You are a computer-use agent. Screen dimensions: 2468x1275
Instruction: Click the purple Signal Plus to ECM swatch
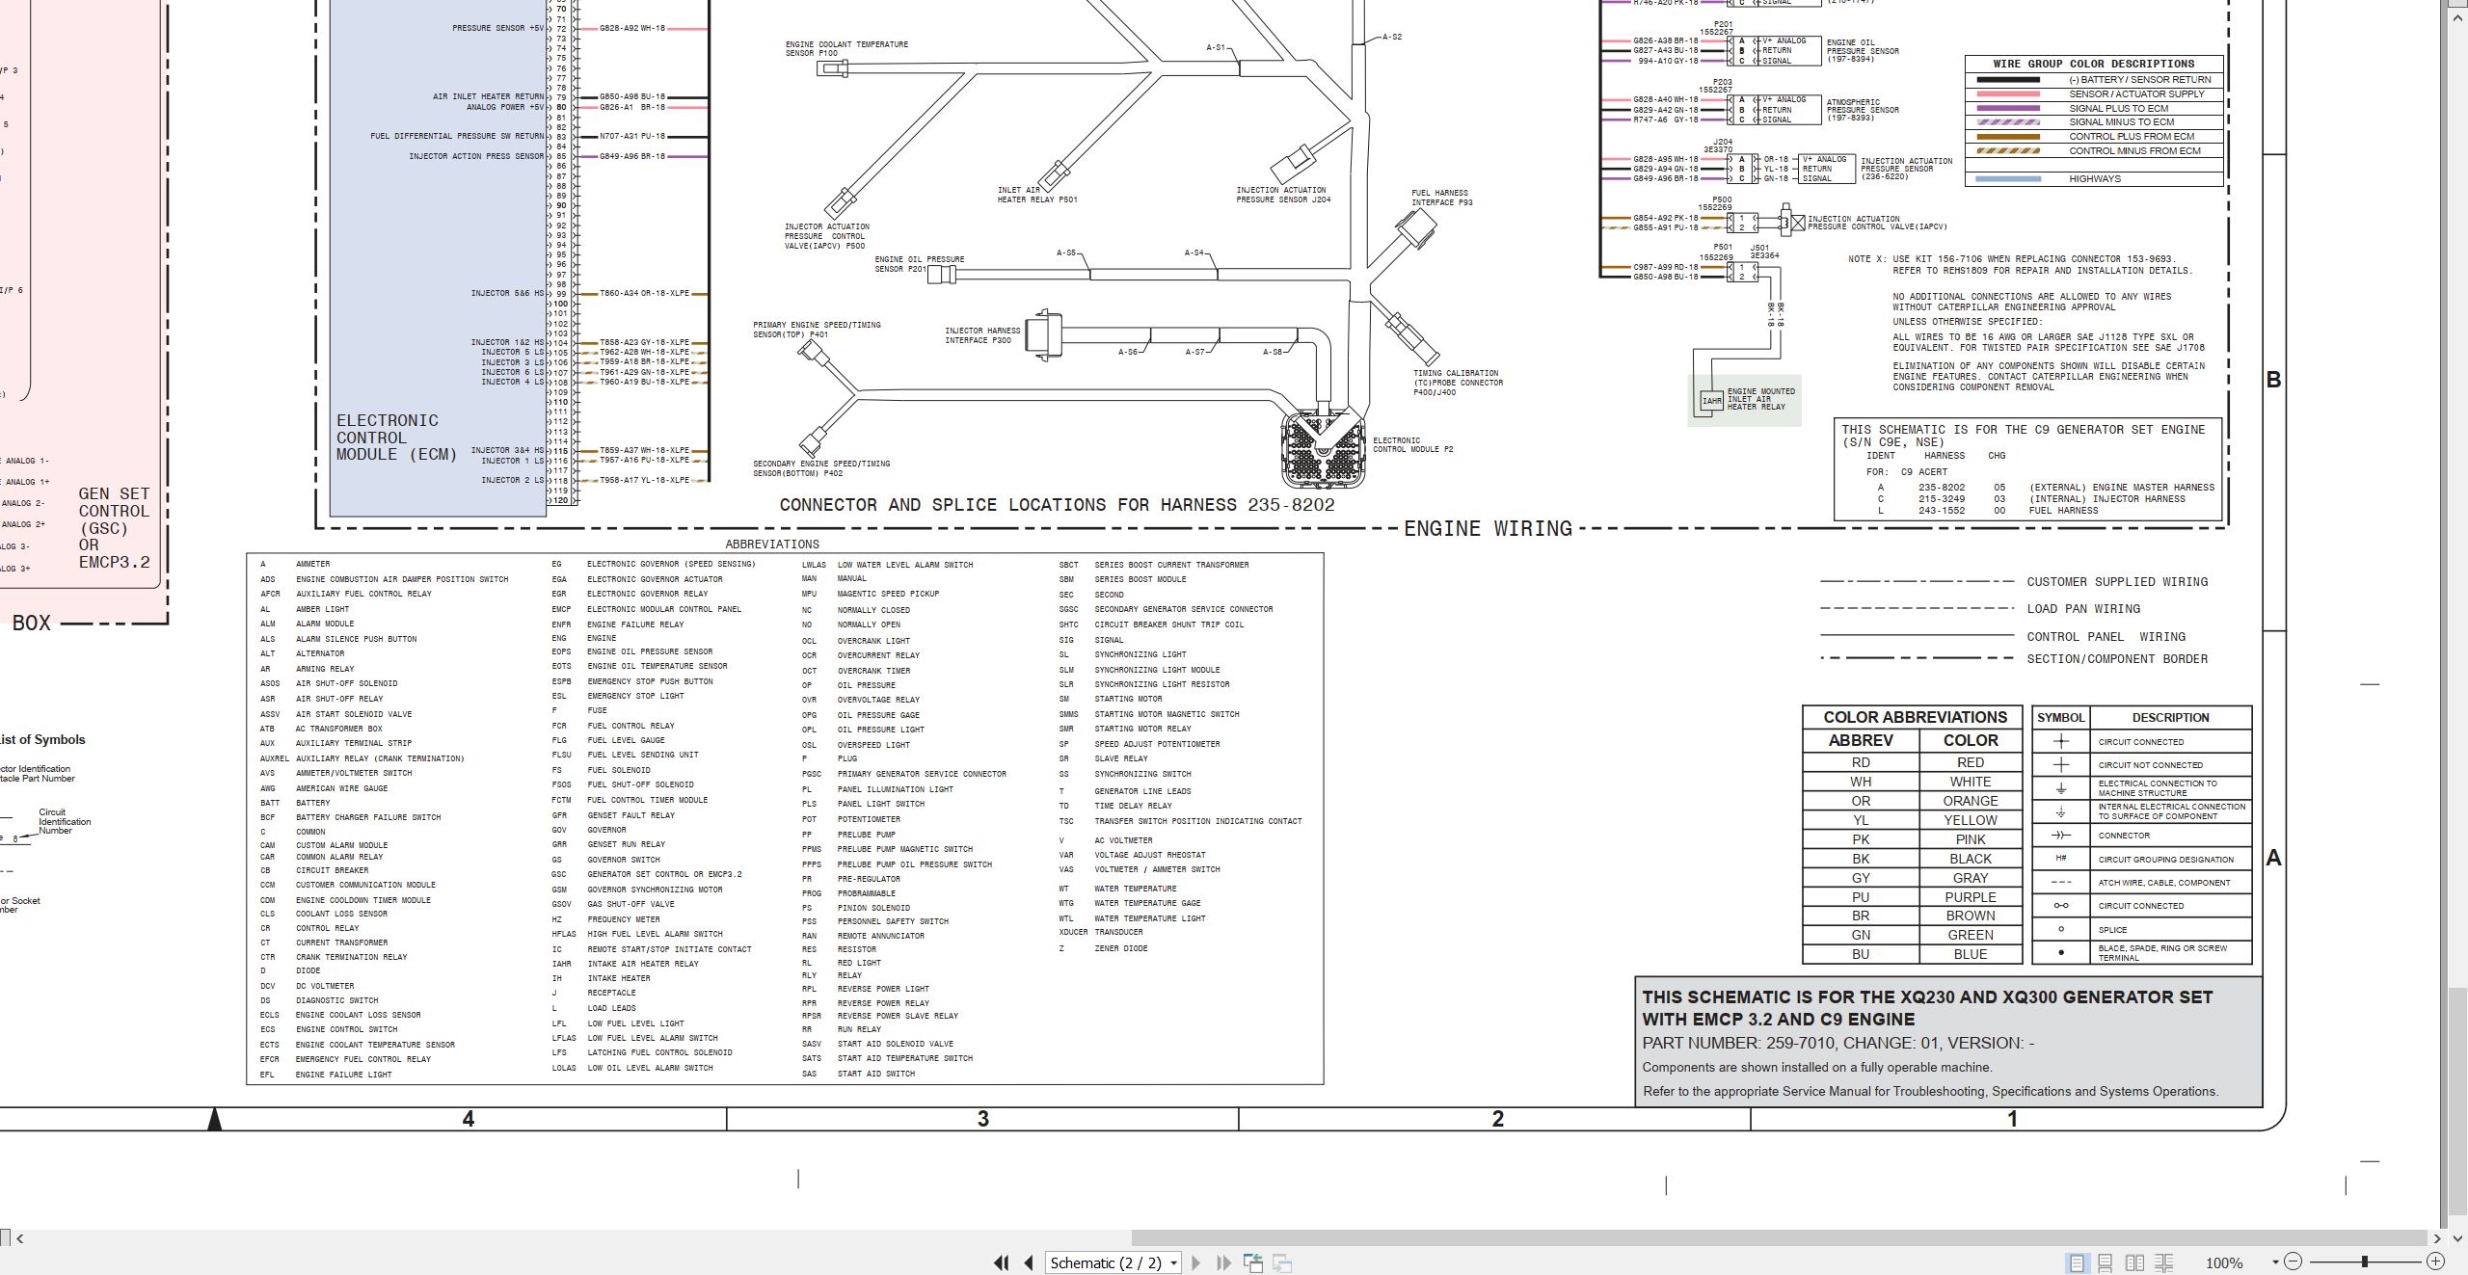pyautogui.click(x=2007, y=108)
